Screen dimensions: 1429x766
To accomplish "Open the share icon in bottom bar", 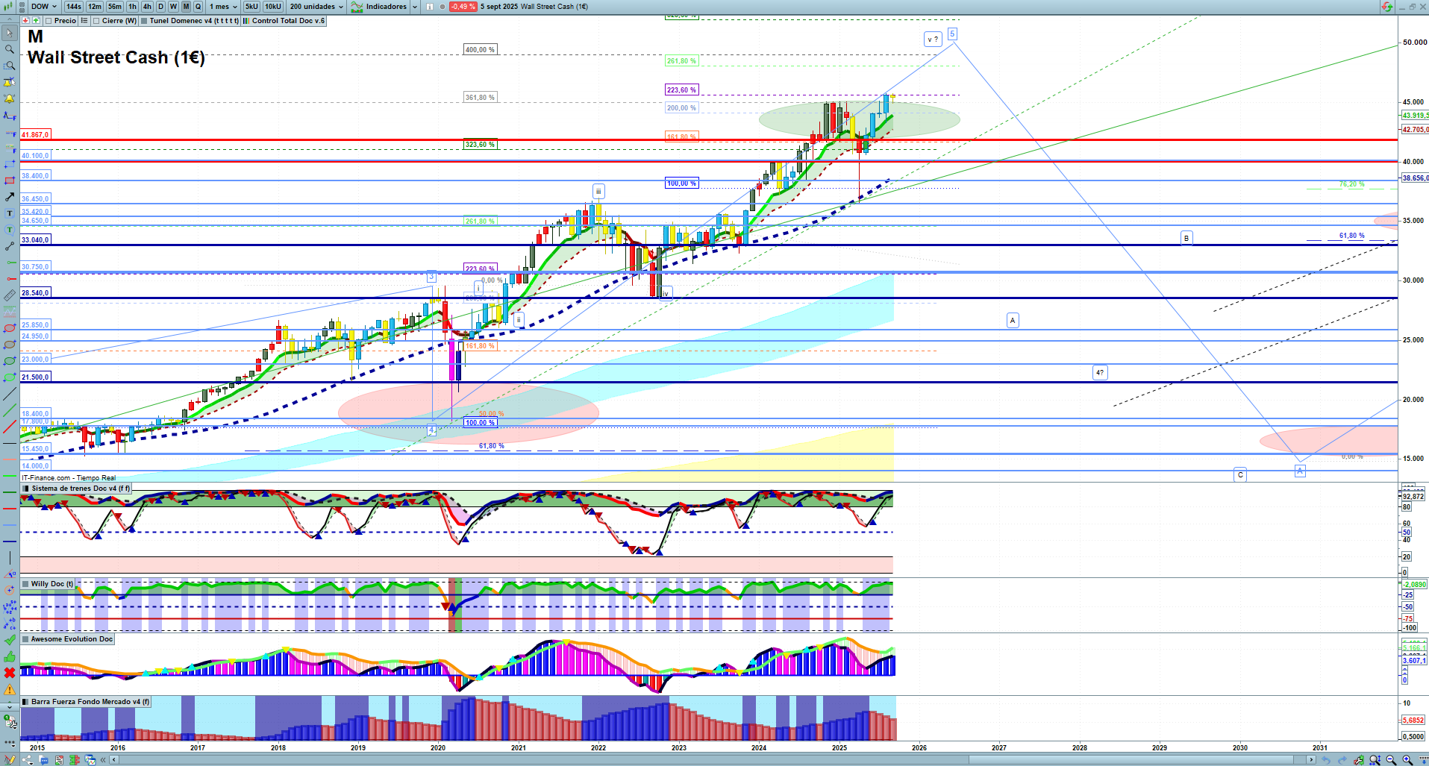I will tap(27, 760).
